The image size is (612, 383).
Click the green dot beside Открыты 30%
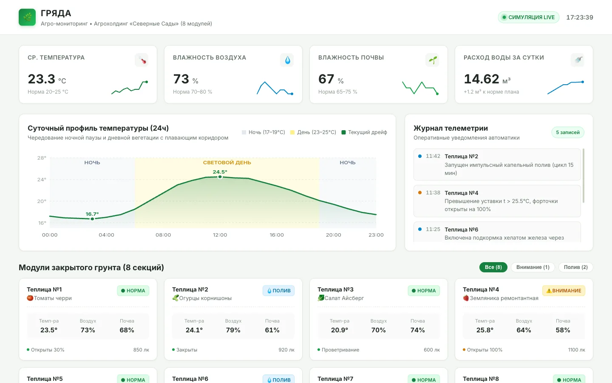click(28, 350)
